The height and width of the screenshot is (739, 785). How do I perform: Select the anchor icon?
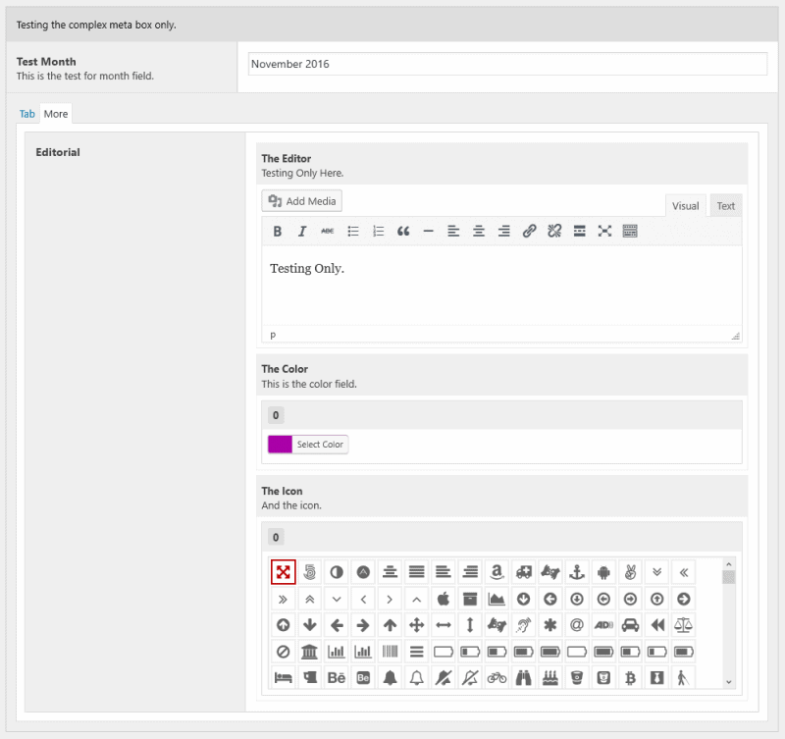577,572
